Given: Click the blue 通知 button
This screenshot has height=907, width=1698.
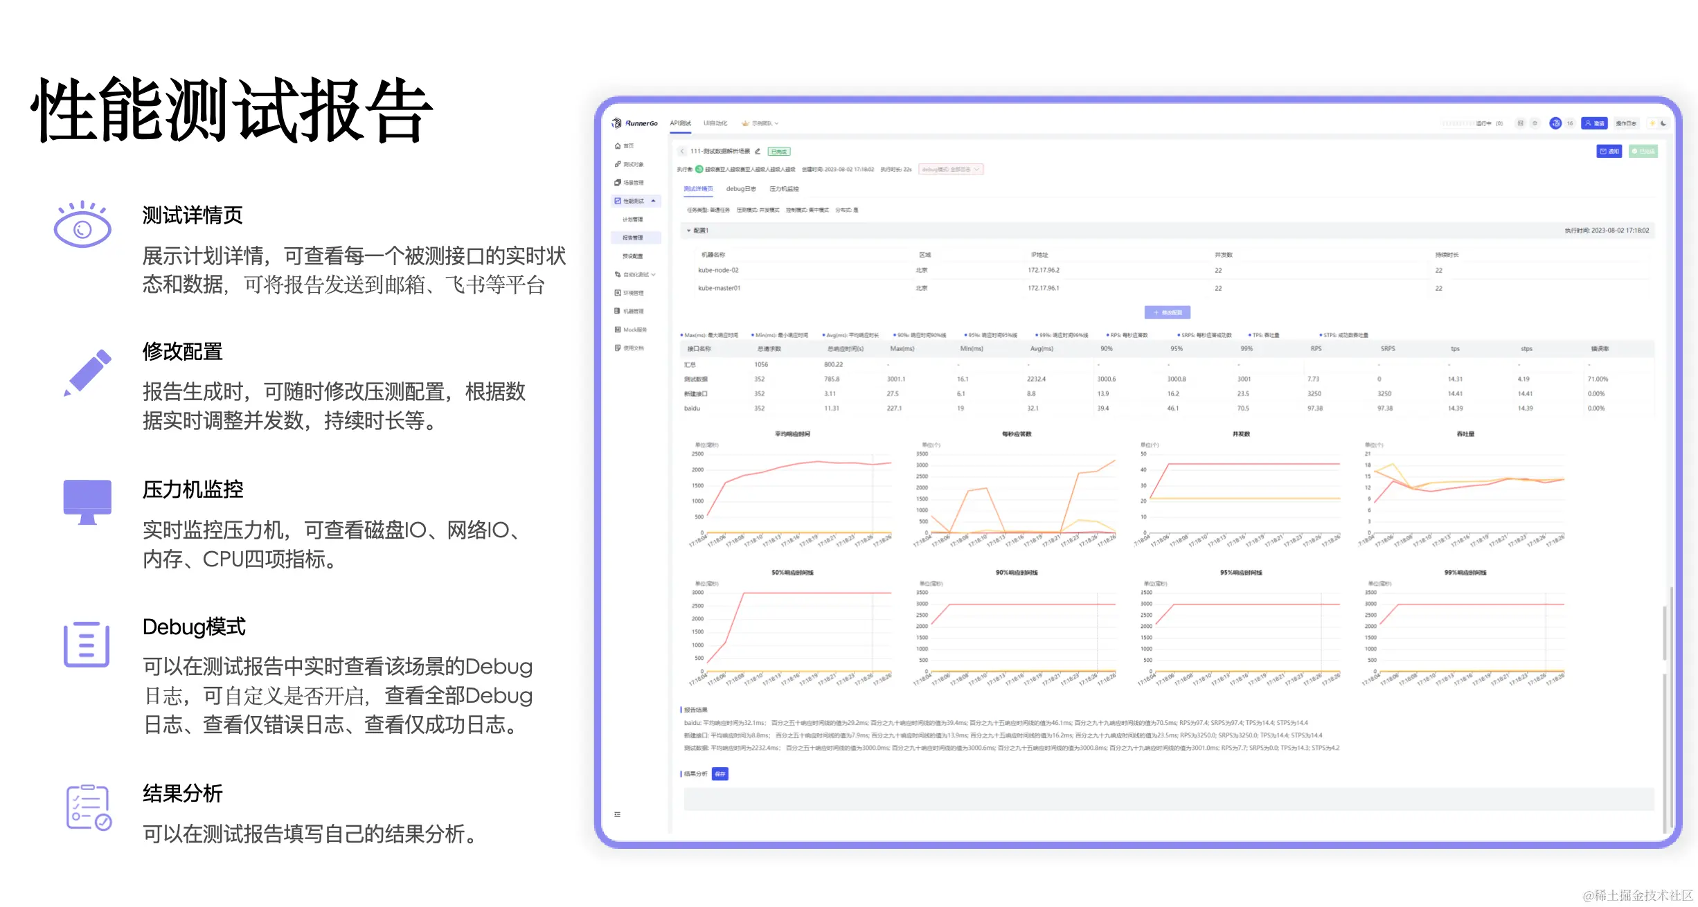Looking at the screenshot, I should pyautogui.click(x=1609, y=151).
